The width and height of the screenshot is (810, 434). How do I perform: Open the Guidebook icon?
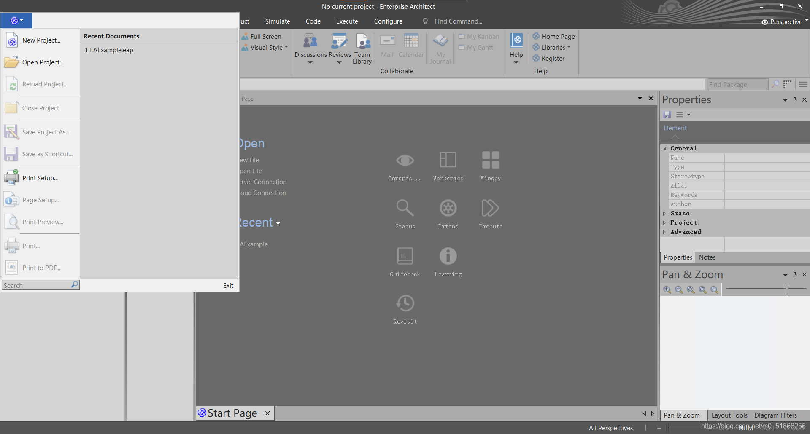pos(405,256)
